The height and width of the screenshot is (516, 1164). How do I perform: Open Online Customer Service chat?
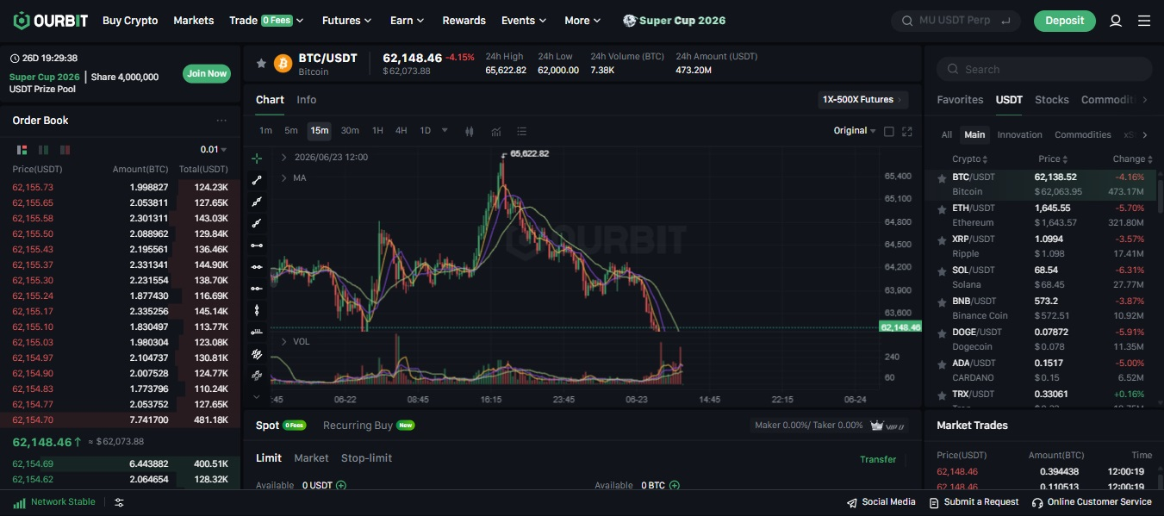[1092, 502]
